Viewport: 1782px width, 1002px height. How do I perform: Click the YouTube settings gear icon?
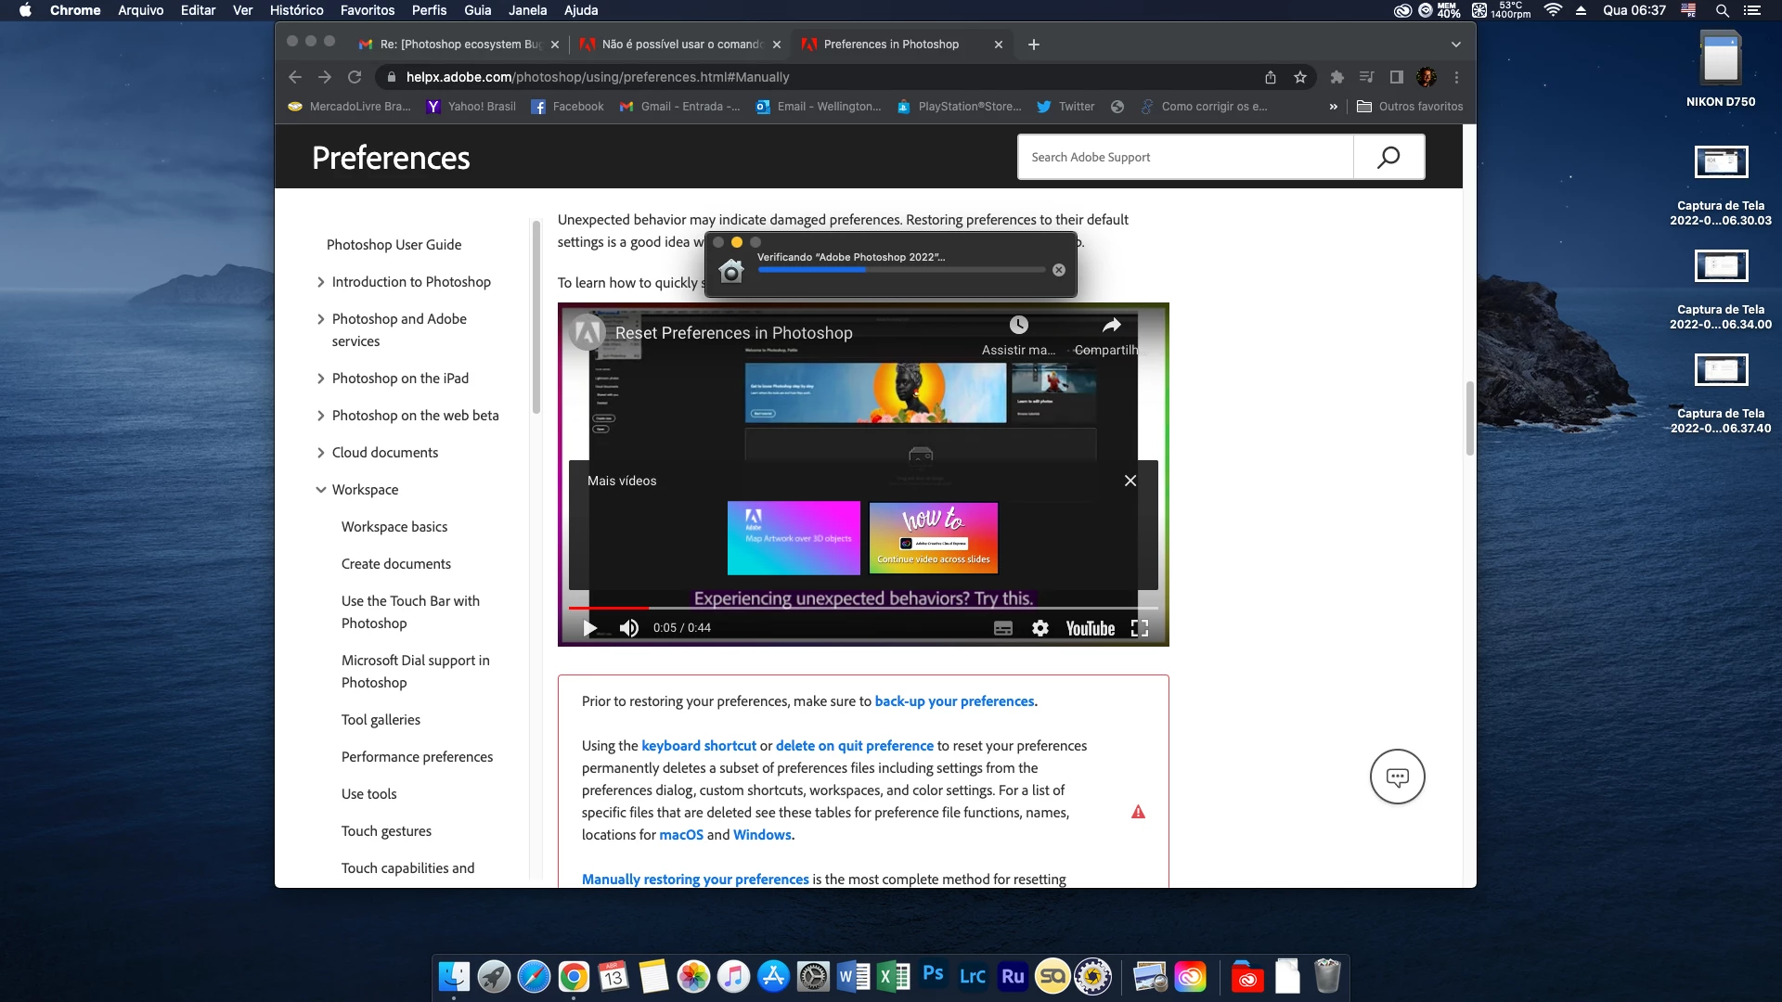(1039, 628)
